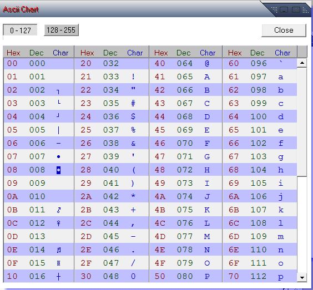Select the bullet character in row 07
Screen dimensions: 313x290
[58, 157]
